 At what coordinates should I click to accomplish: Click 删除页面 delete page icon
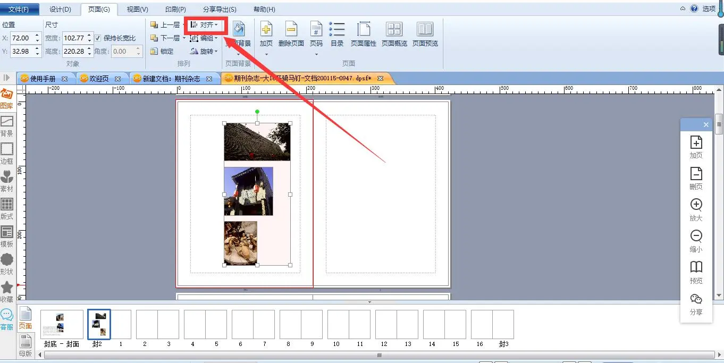[x=291, y=29]
